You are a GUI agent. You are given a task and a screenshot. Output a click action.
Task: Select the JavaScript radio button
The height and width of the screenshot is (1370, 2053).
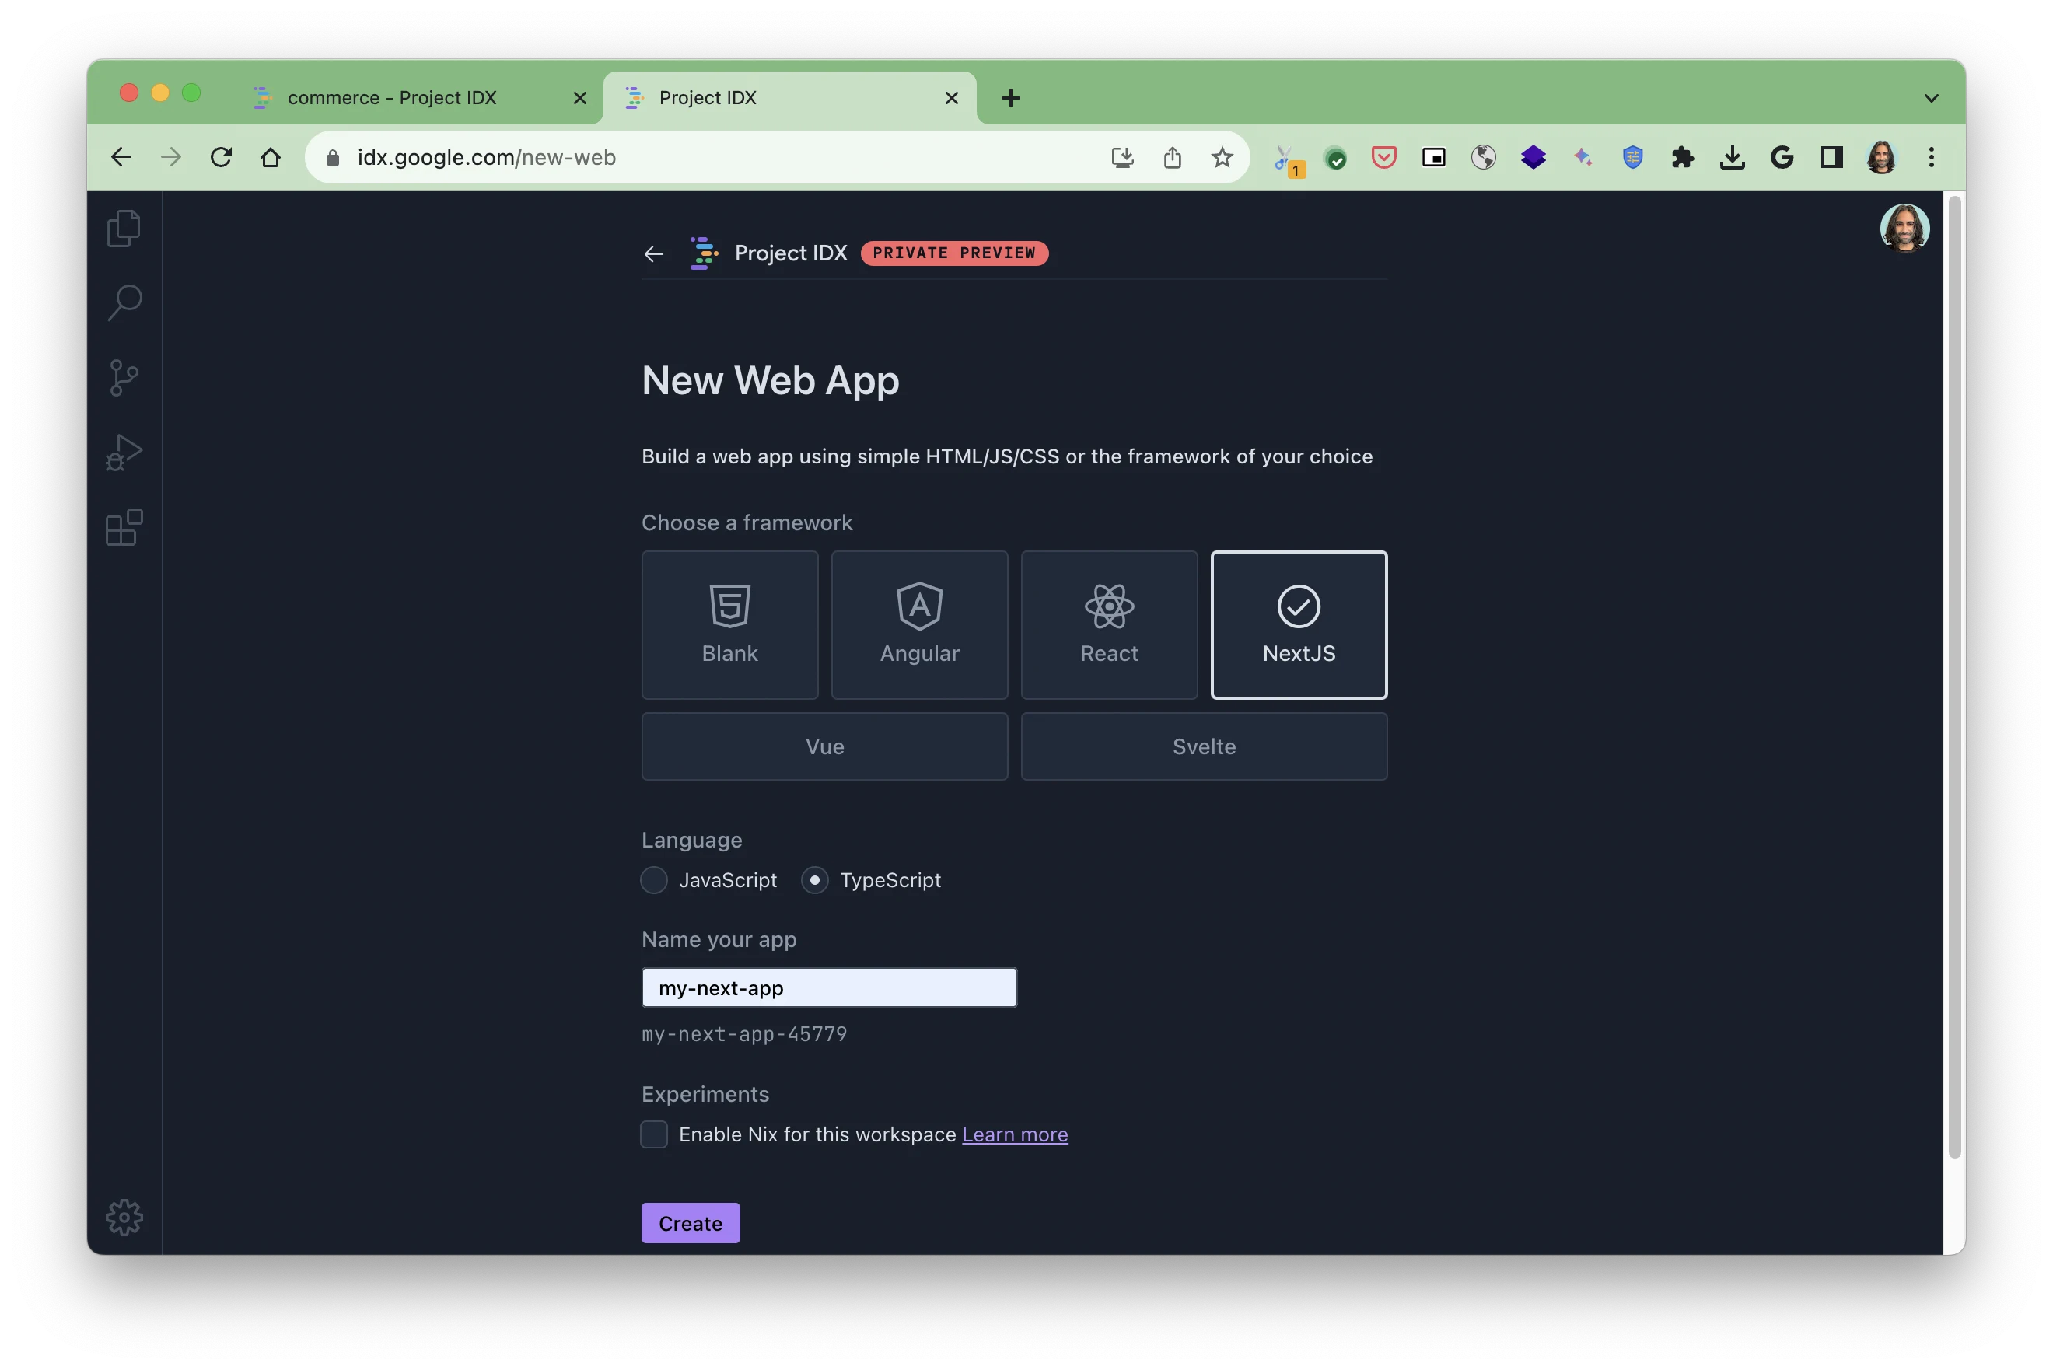[x=654, y=880]
